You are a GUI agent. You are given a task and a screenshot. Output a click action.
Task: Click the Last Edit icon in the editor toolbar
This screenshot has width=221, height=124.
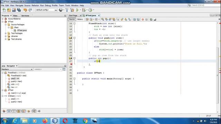(x=87, y=19)
